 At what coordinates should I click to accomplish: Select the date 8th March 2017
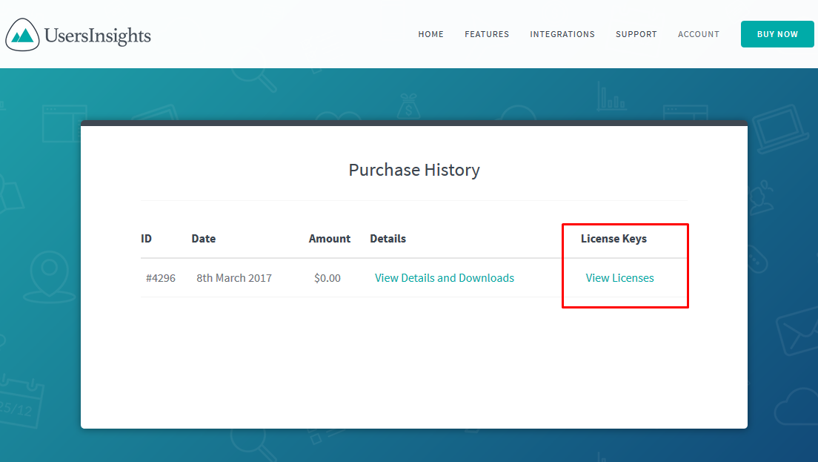click(234, 278)
